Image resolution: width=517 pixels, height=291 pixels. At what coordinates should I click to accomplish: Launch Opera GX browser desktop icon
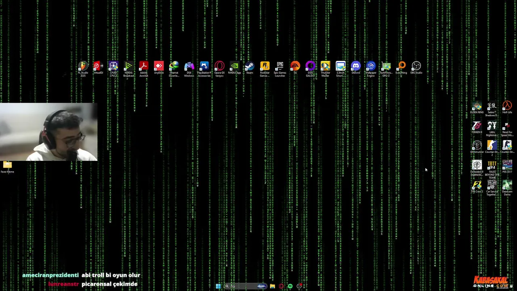(219, 69)
